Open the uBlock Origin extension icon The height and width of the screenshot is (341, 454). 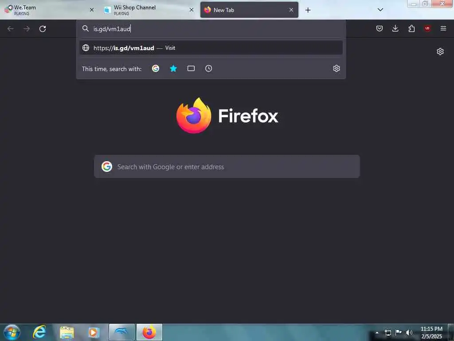click(427, 28)
